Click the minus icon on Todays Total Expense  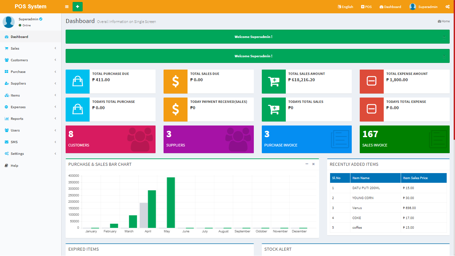click(372, 110)
